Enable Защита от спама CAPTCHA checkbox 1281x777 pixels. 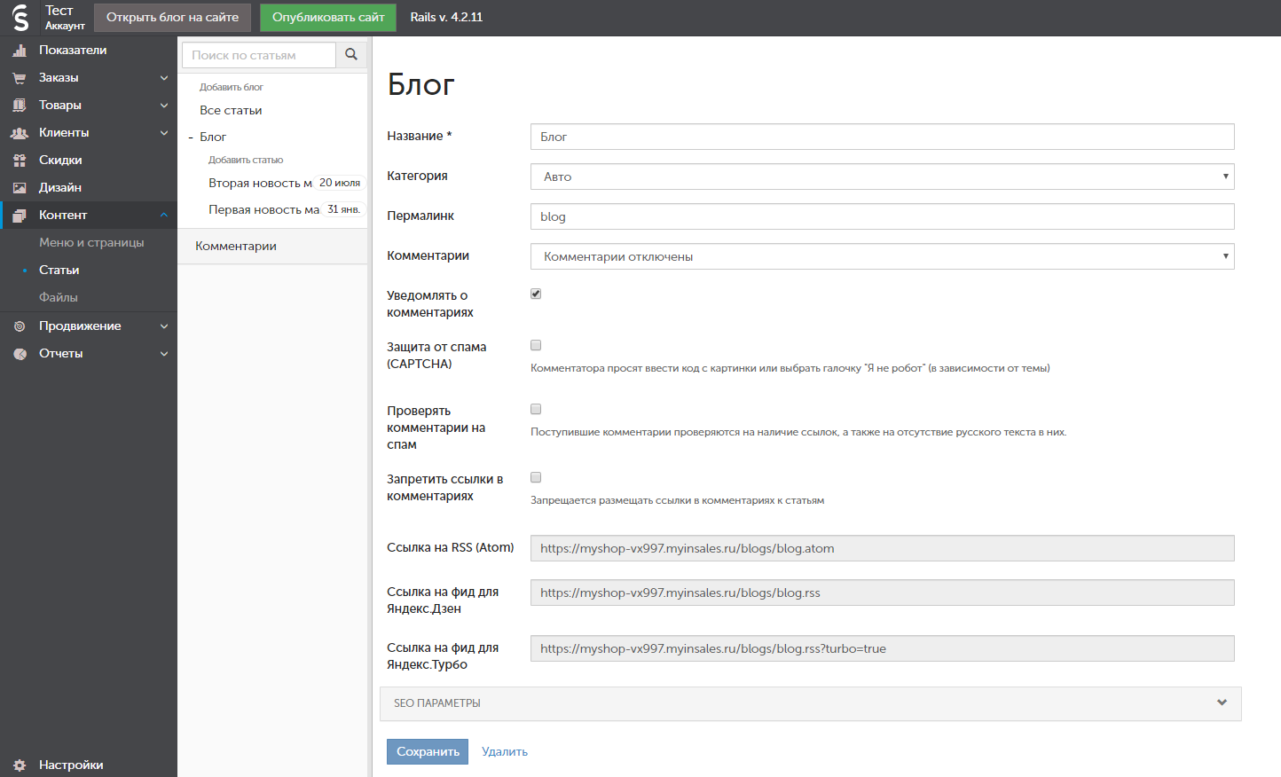[x=536, y=345]
